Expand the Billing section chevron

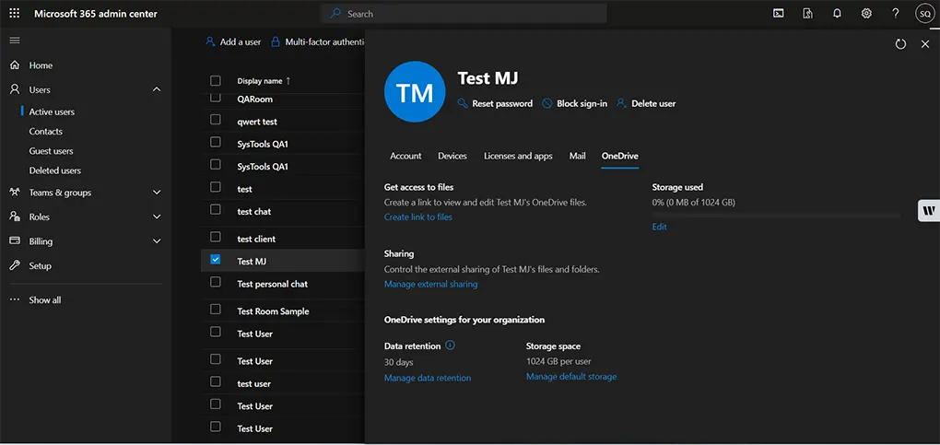tap(157, 241)
